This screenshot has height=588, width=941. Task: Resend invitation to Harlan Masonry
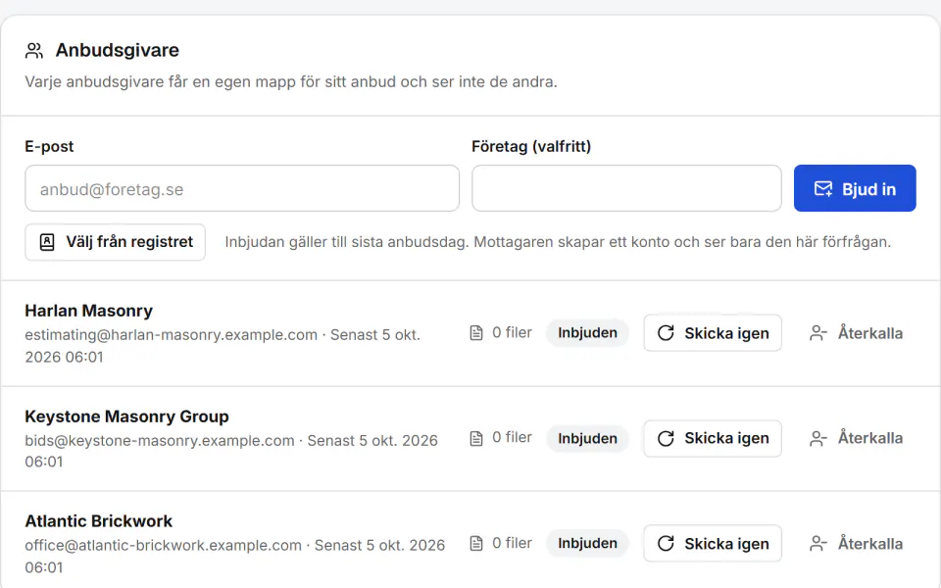click(713, 333)
